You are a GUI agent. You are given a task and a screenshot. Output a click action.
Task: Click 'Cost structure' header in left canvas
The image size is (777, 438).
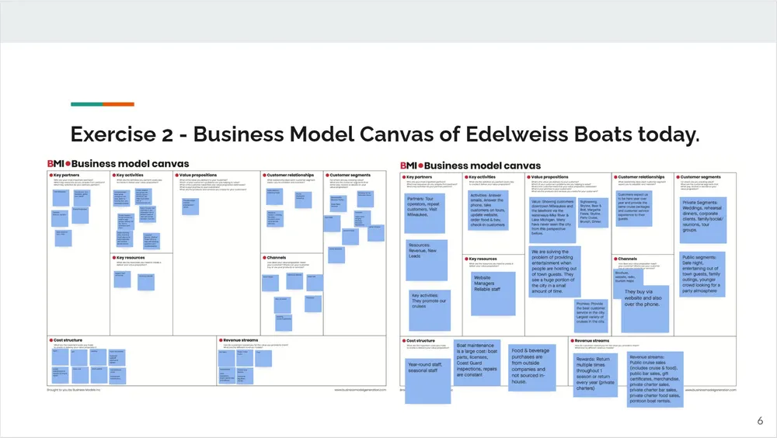click(x=68, y=340)
